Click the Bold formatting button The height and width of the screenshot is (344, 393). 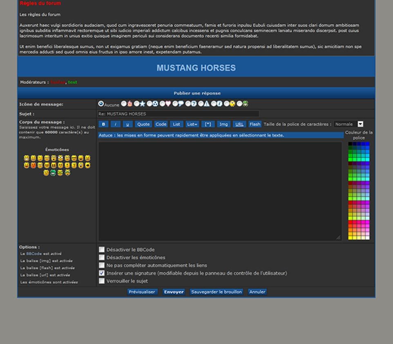coord(103,124)
